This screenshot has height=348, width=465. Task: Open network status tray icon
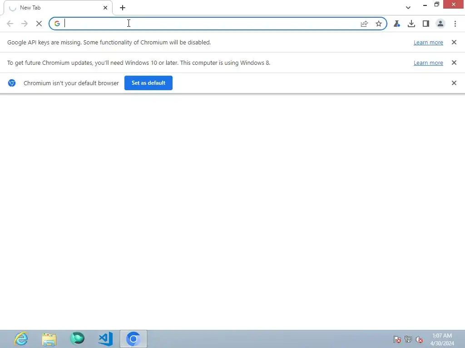coord(408,339)
